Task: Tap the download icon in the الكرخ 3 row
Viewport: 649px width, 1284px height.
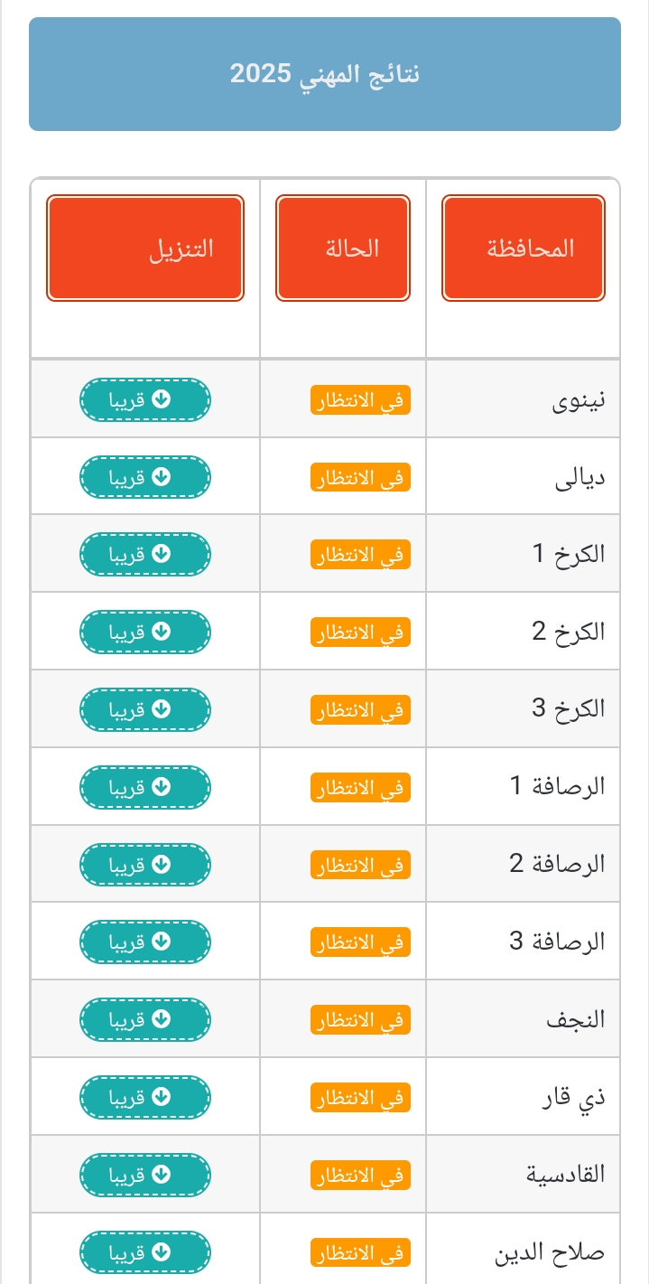Action: (x=161, y=709)
